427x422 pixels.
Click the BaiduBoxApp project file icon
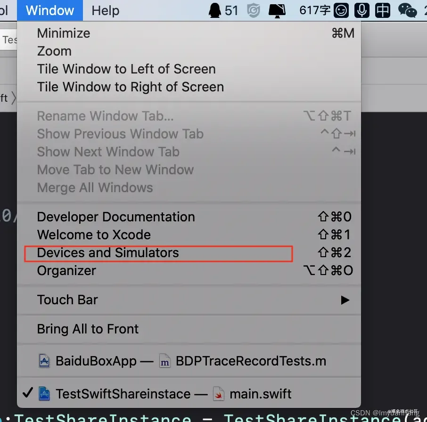(x=44, y=361)
